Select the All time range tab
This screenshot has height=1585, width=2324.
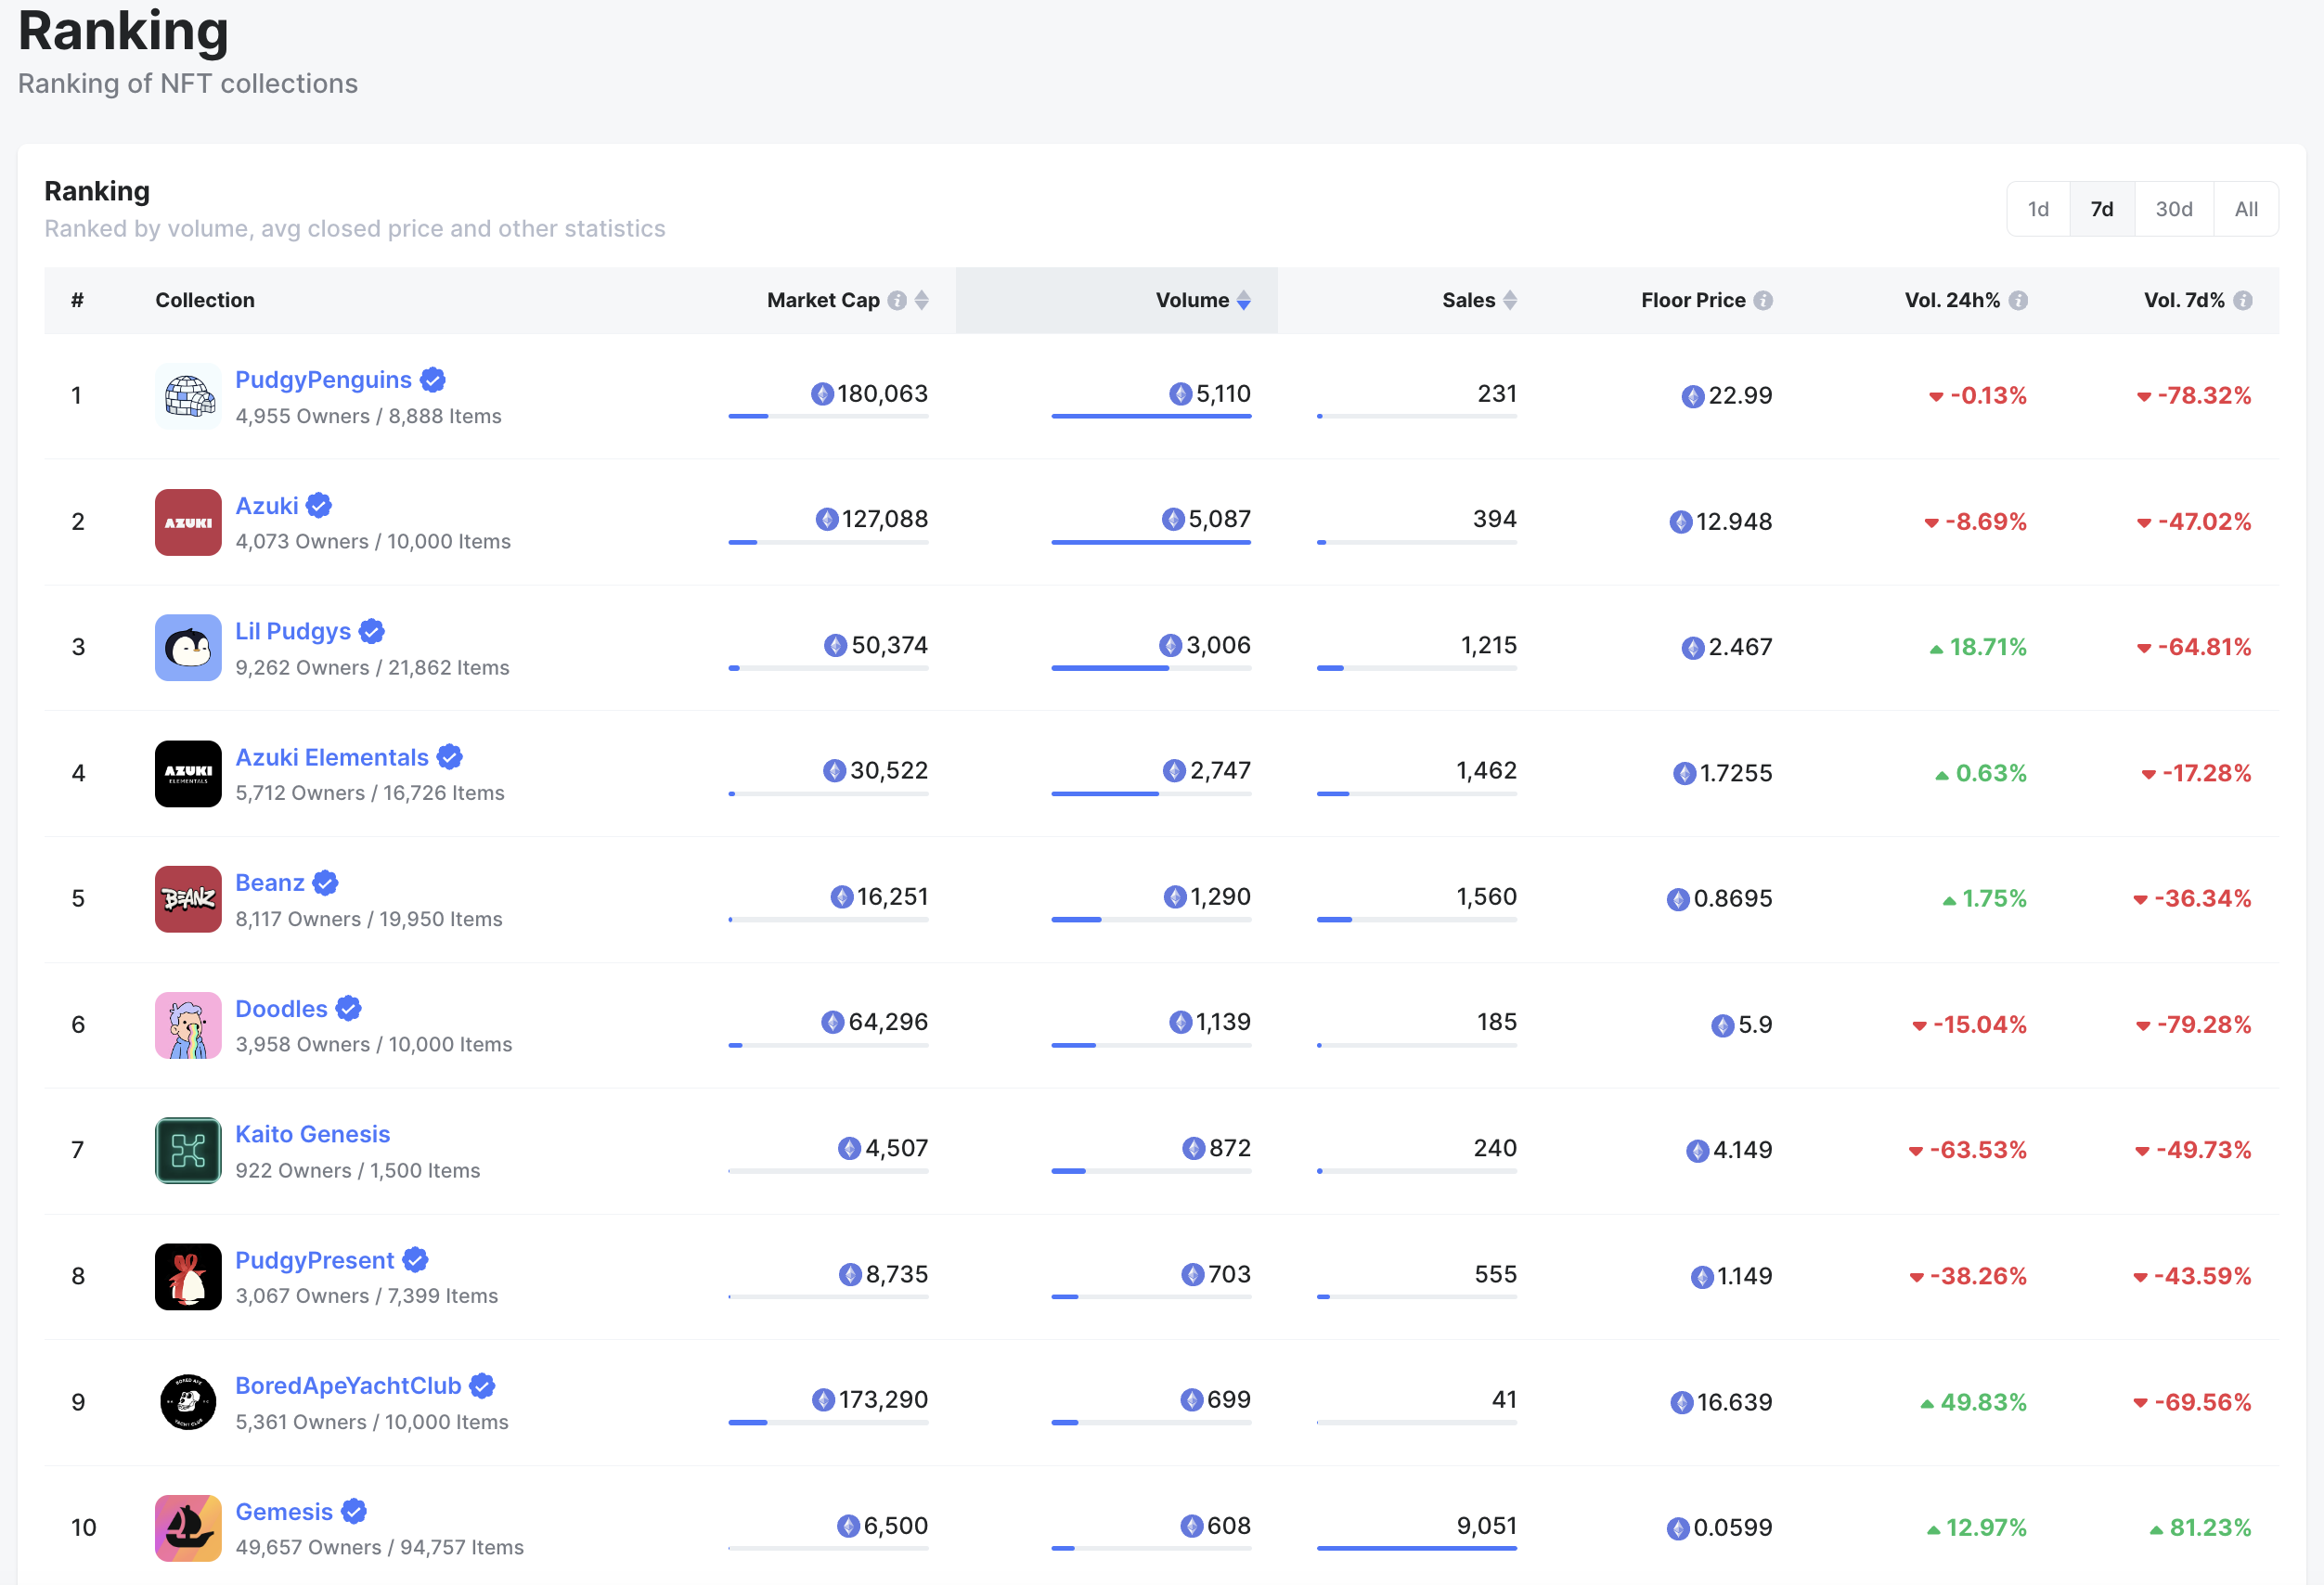pos(2246,209)
